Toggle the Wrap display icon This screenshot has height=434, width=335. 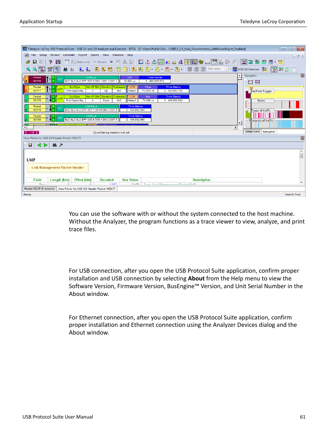point(41,69)
